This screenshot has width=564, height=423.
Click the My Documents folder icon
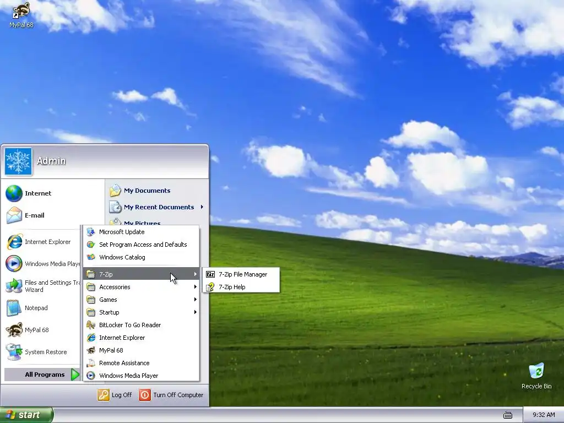click(x=116, y=190)
